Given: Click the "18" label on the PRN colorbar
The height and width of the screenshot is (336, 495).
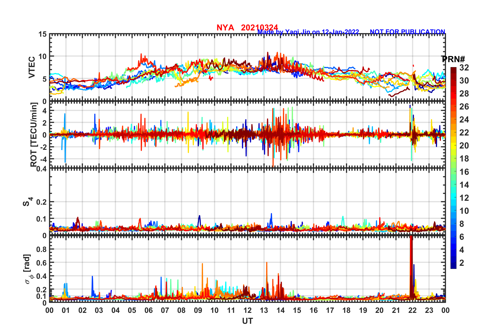Looking at the screenshot, I should (464, 159).
